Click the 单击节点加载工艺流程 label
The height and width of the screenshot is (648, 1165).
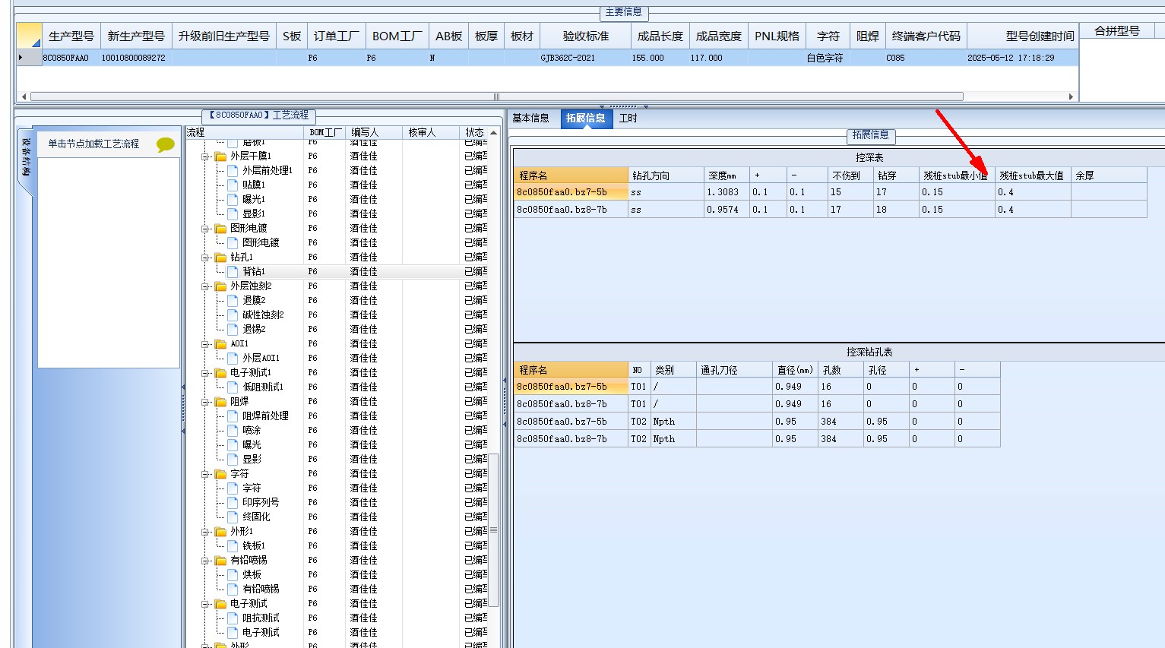coord(93,144)
